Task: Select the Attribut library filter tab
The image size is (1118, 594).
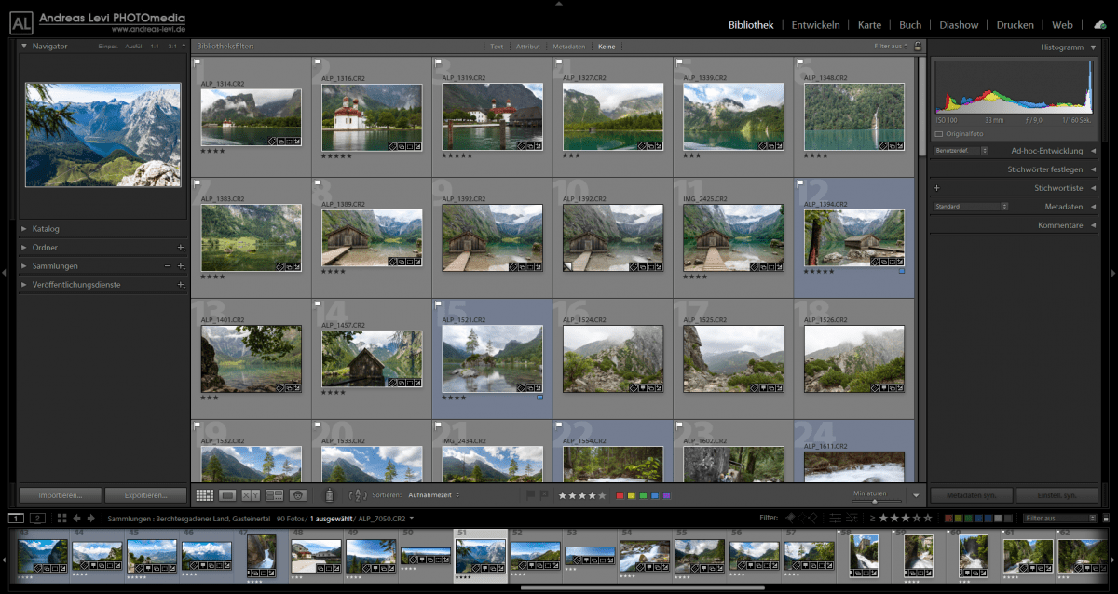Action: click(528, 46)
